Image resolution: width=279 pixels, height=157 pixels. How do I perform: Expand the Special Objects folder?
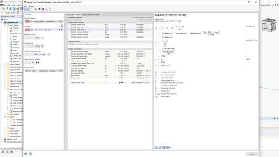tap(5, 64)
